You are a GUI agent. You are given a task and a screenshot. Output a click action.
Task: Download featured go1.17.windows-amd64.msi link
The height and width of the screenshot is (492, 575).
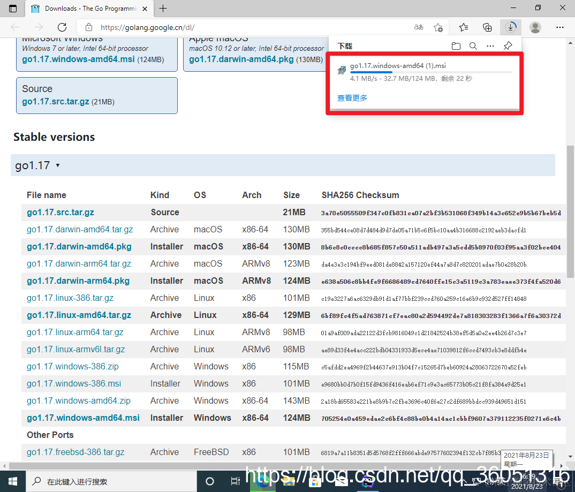(x=79, y=59)
